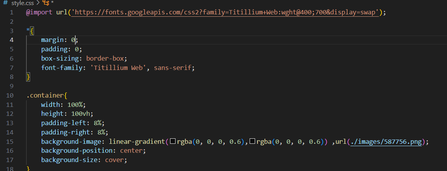Select the * selector breadcrumb item
Screen dimensions: 447x171
[52, 3]
